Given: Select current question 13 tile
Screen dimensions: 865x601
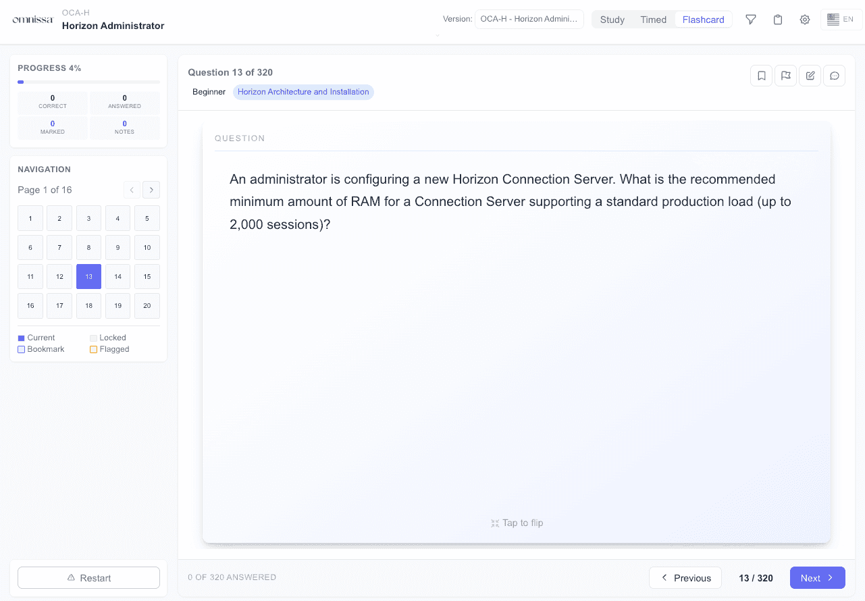Looking at the screenshot, I should pos(88,276).
